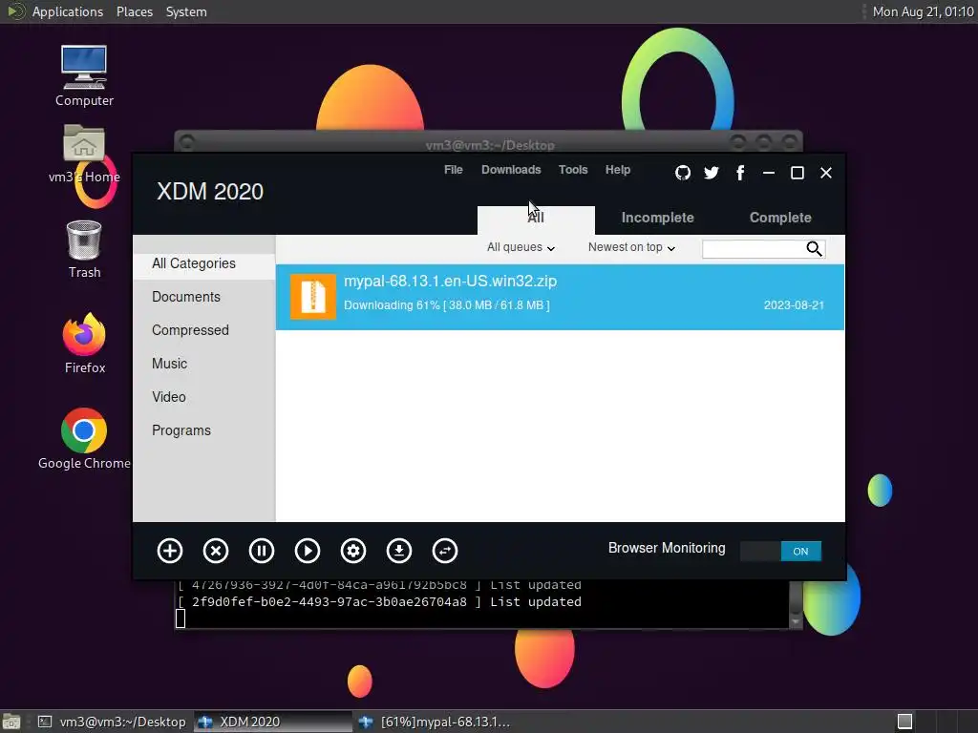Select the Firefox desktop icon

click(84, 344)
